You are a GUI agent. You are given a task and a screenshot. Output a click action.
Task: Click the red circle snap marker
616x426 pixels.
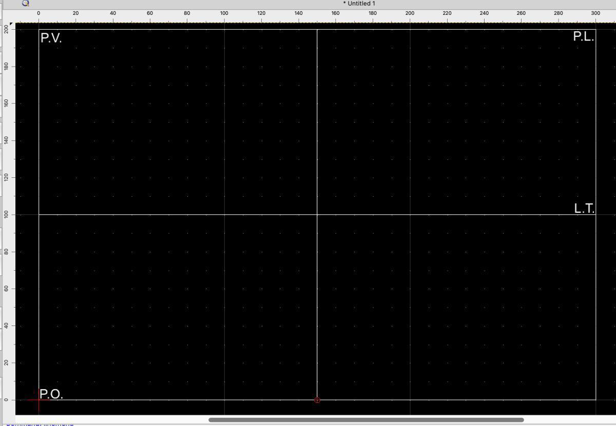pyautogui.click(x=317, y=400)
